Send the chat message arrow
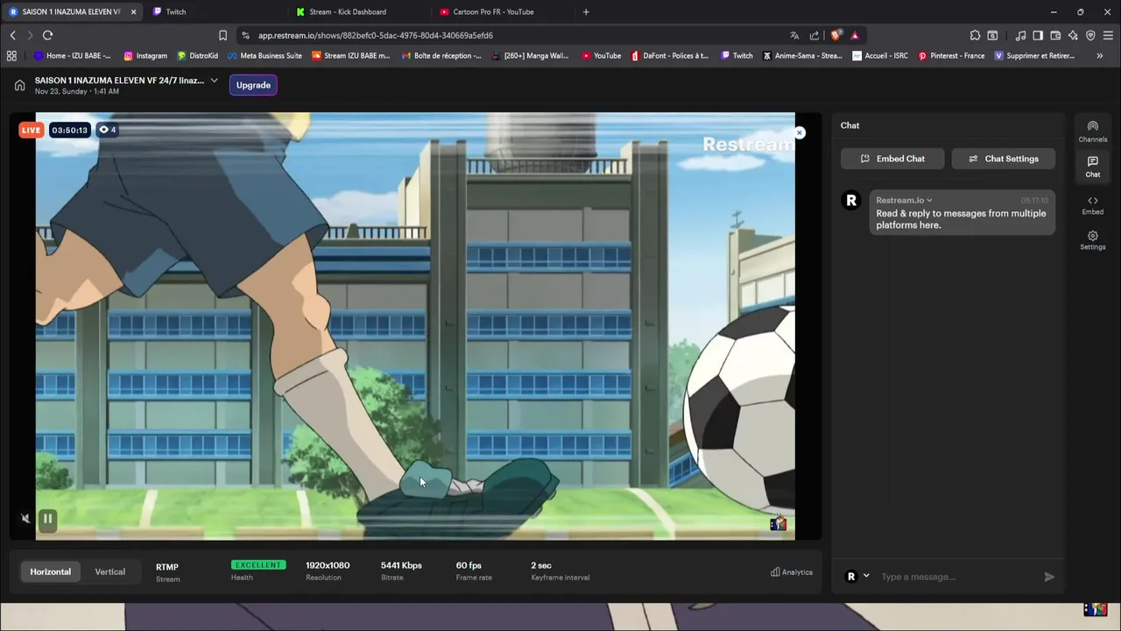This screenshot has height=631, width=1121. click(1049, 577)
